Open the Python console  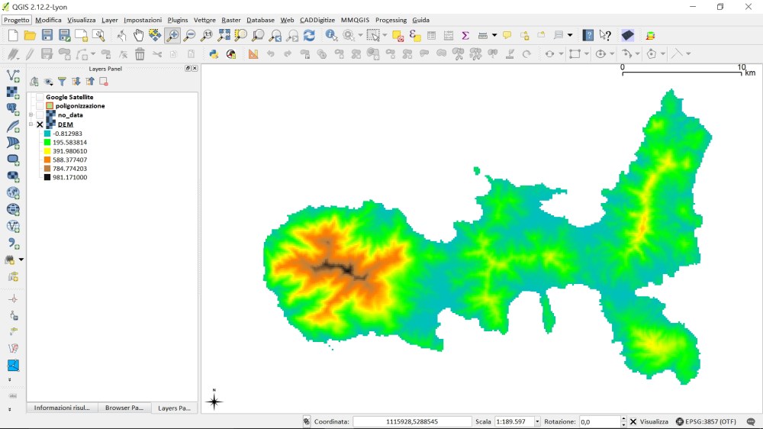click(214, 54)
